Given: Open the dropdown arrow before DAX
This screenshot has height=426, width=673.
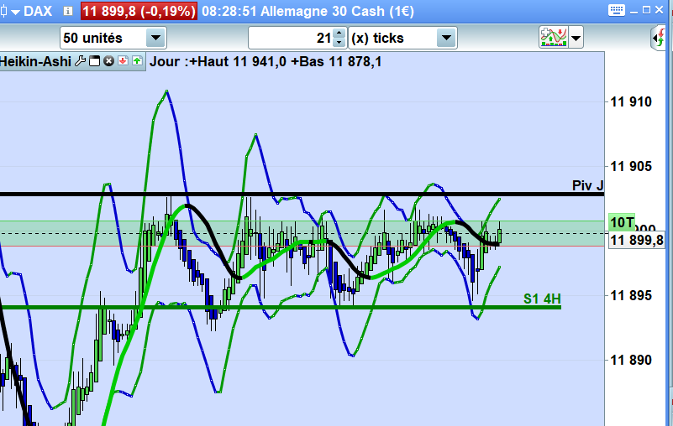Looking at the screenshot, I should (x=15, y=12).
